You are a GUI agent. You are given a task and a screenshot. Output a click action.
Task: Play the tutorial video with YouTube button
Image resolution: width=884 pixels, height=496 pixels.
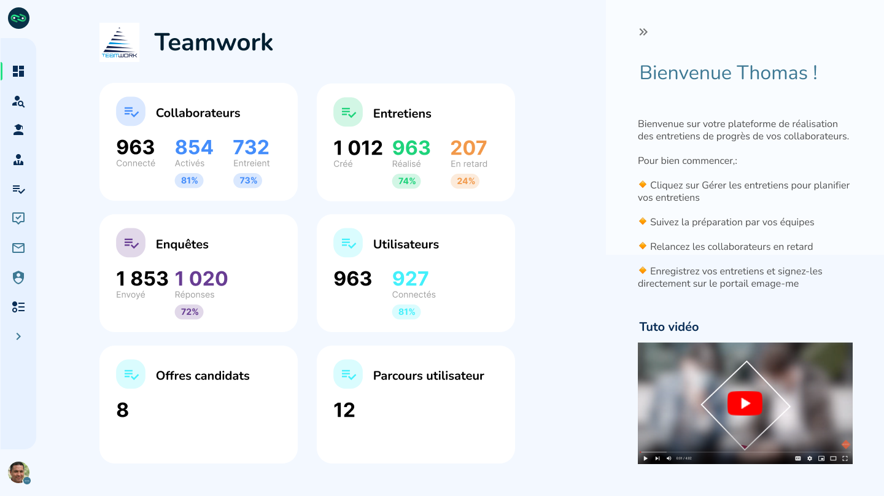[x=745, y=403]
